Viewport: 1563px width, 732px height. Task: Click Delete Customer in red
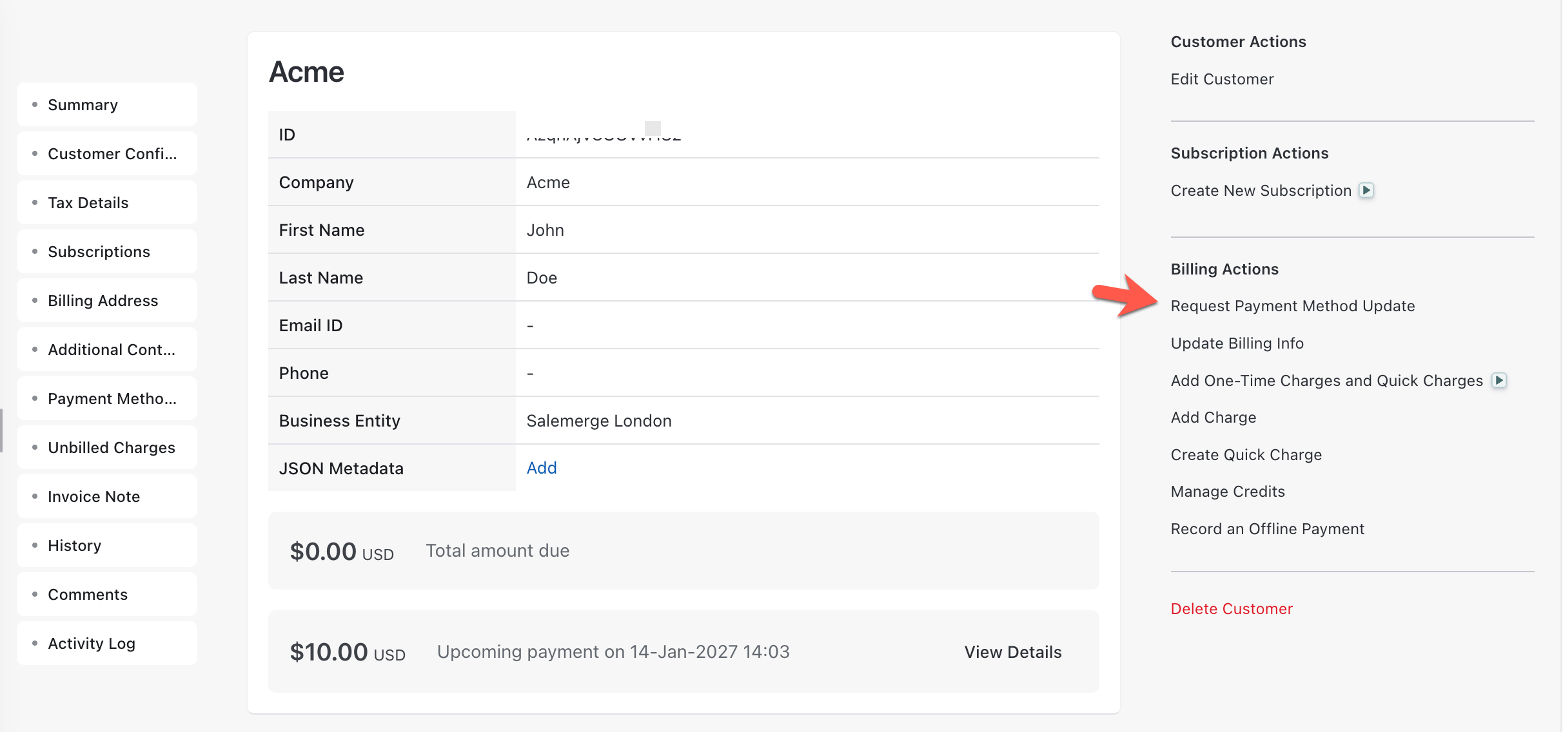tap(1231, 609)
